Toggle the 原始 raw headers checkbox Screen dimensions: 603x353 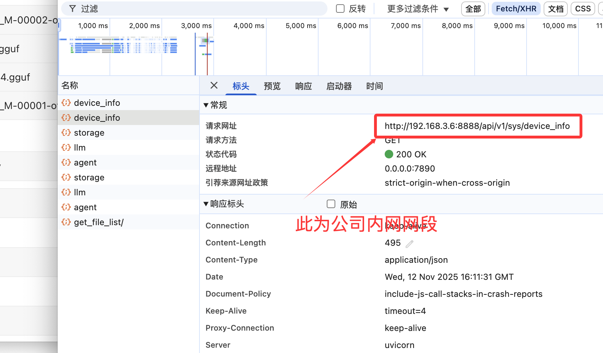pyautogui.click(x=331, y=204)
